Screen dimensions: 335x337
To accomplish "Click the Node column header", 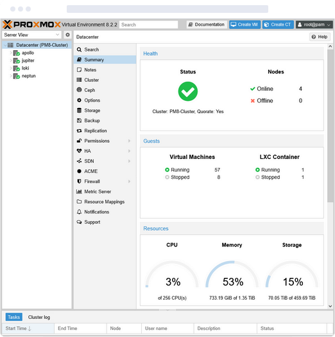I will (x=124, y=328).
